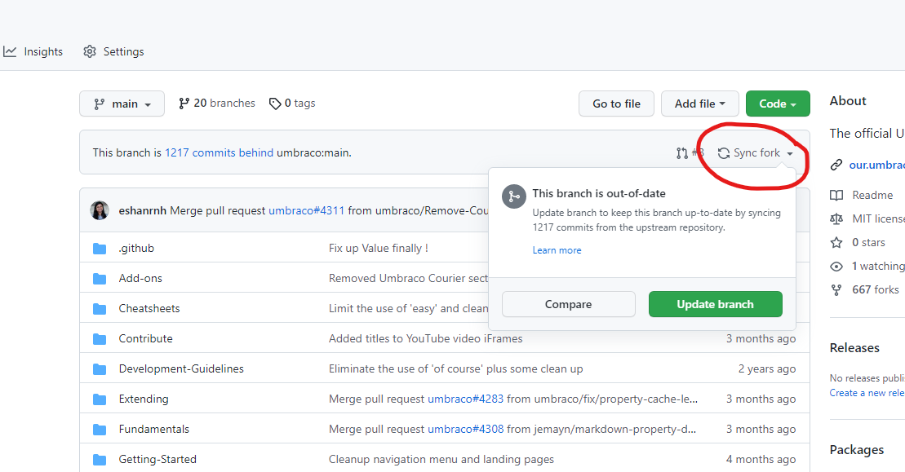
Task: Click the Cheatsheets folder icon
Action: (100, 309)
